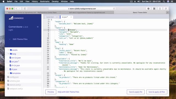Fold the home block at line 12
176x99 pixels.
tap(50, 42)
